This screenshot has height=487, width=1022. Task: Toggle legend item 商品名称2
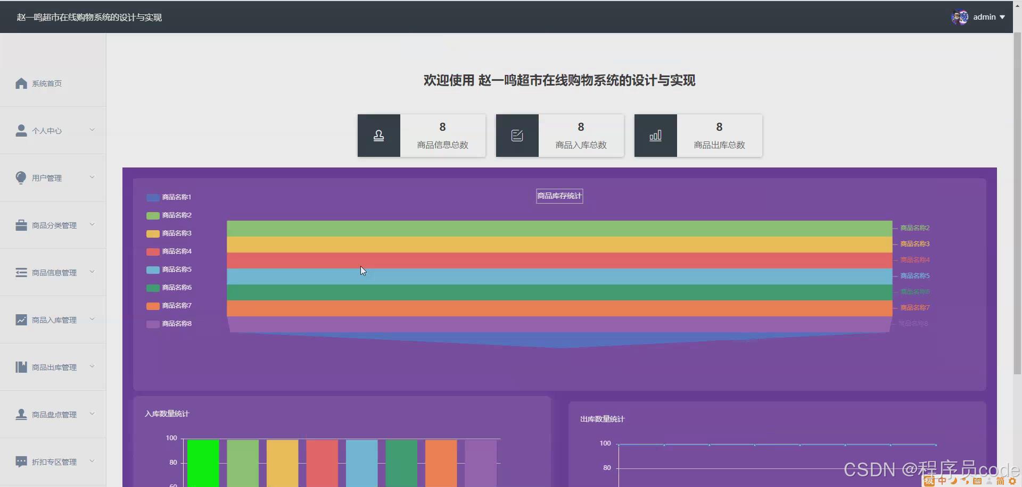169,215
